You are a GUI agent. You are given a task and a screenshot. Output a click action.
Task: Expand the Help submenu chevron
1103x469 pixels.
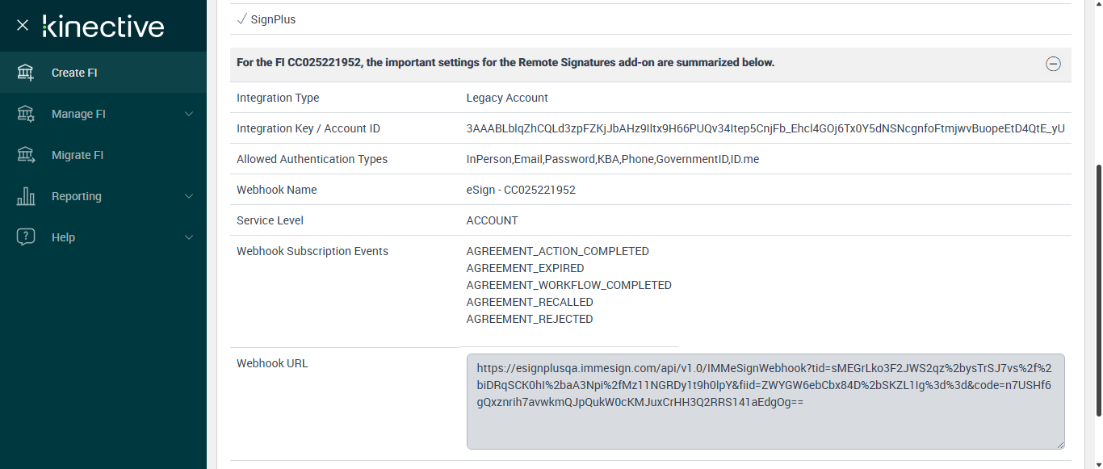(x=189, y=237)
